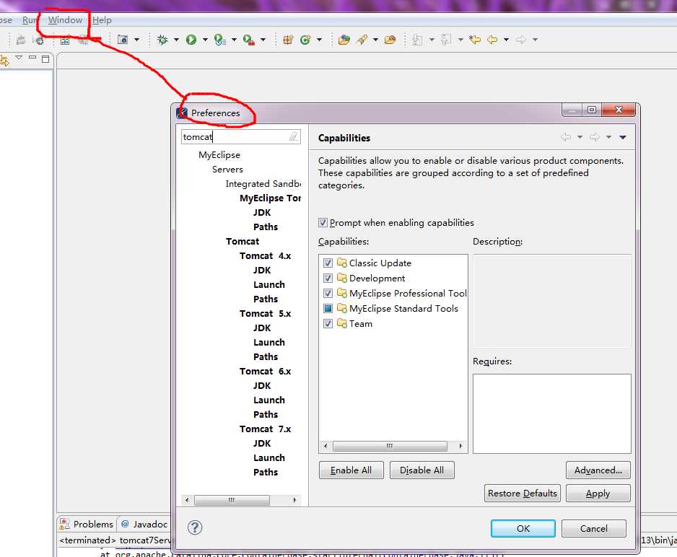
Task: Click the tomcat filter text field
Action: pyautogui.click(x=235, y=137)
